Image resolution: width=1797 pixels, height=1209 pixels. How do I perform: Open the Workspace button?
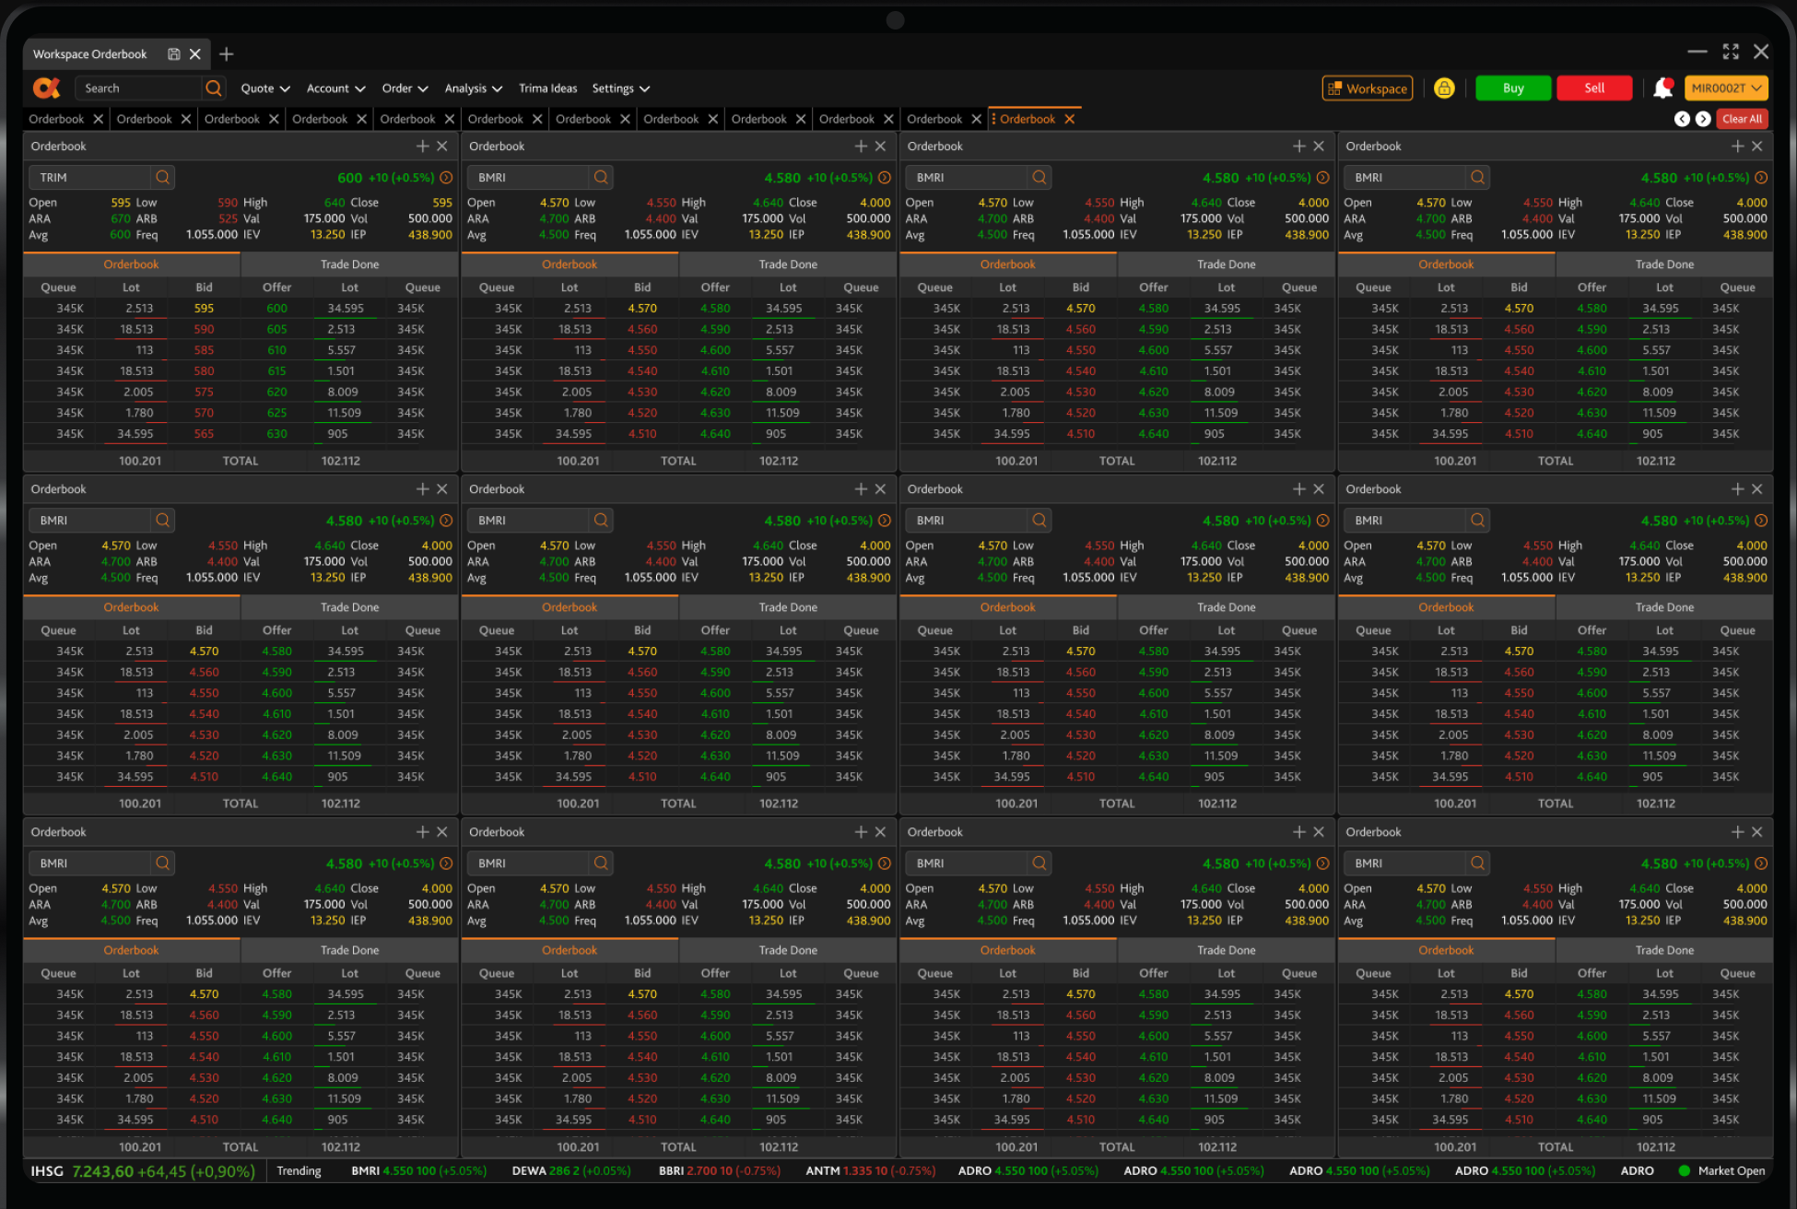pos(1368,88)
